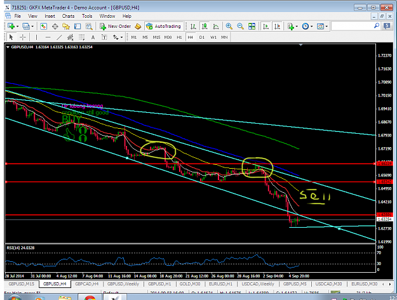Expand the Indicators dropdown arrow
Screen dimensions: 397x300
coord(297,26)
